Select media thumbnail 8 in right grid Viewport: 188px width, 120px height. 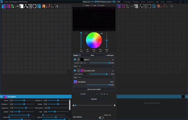(x=149, y=6)
